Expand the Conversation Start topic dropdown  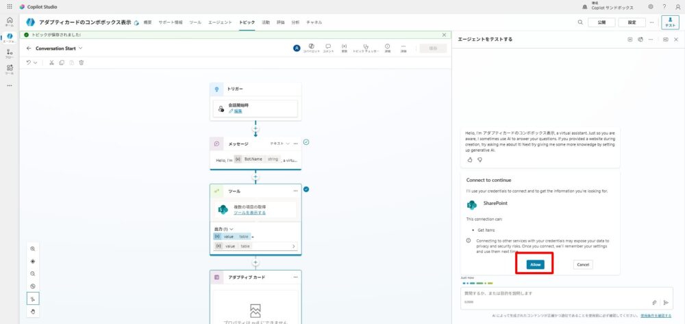coord(80,49)
